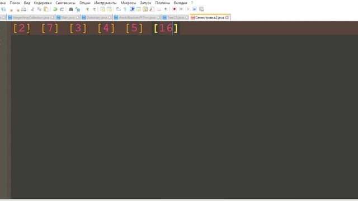Viewport: 358px width, 201px height.
Task: Open the Запуск menu
Action: [x=145, y=3]
